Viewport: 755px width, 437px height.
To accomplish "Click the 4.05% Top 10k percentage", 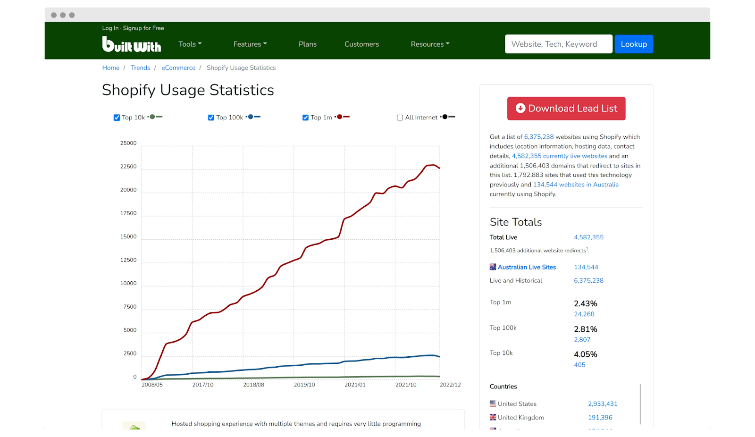I will (x=586, y=354).
